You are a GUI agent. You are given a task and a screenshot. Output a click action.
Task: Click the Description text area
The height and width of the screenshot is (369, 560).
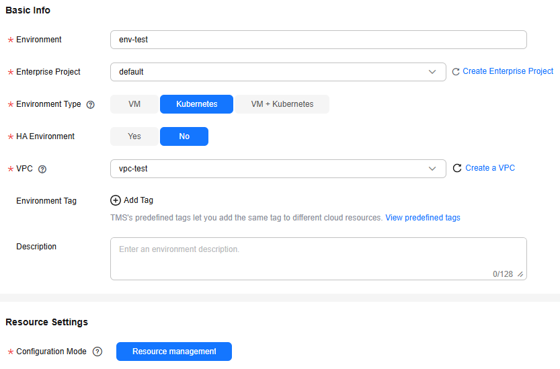pyautogui.click(x=319, y=259)
